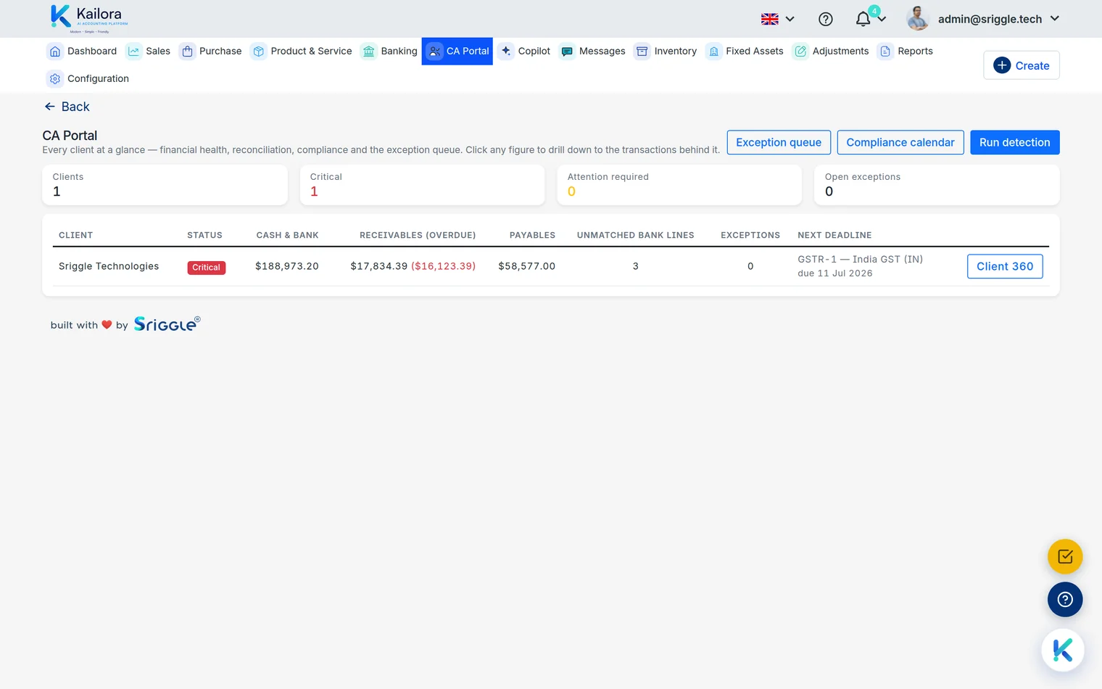Click the Messages chat icon
The image size is (1102, 689).
(x=567, y=51)
